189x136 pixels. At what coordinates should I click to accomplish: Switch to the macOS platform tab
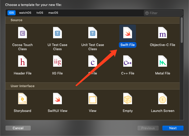pyautogui.click(x=53, y=13)
